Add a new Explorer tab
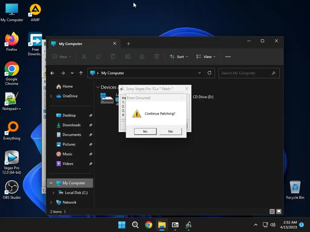The height and width of the screenshot is (232, 310). pos(128,43)
